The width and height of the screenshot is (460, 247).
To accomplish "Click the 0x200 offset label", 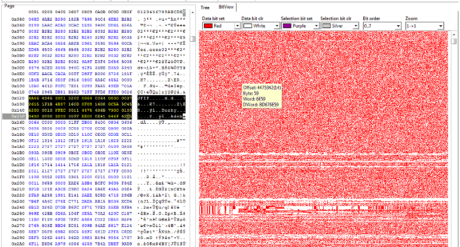I will pos(18,183).
